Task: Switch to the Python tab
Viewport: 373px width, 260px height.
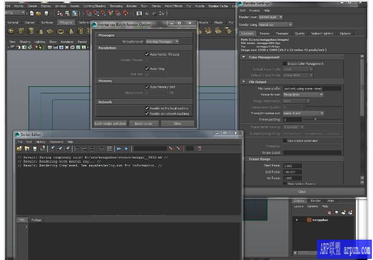Action: tap(36, 220)
